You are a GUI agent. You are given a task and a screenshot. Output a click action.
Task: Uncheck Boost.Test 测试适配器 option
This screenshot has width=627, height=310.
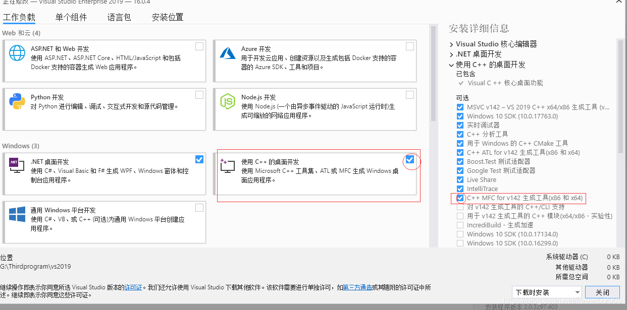pyautogui.click(x=460, y=161)
